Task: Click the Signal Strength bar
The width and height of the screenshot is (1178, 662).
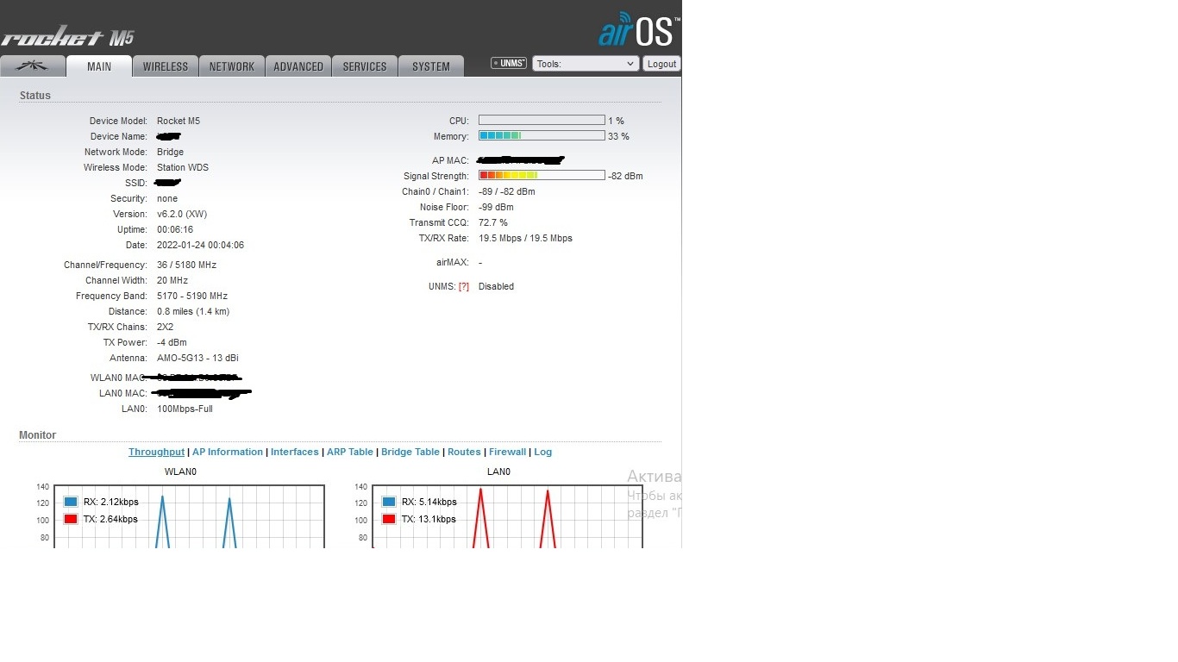Action: tap(542, 176)
